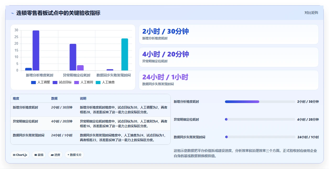The height and width of the screenshot is (169, 329).
Task: Click the 进度 tag chip
Action: (x=55, y=155)
